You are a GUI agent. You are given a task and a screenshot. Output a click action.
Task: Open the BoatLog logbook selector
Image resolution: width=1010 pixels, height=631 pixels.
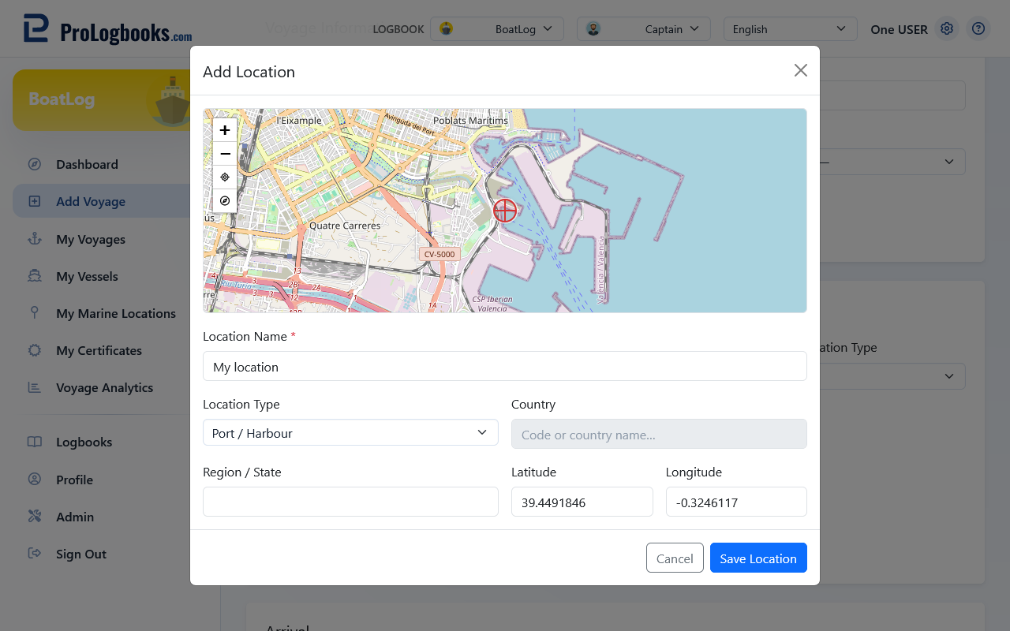pos(497,29)
